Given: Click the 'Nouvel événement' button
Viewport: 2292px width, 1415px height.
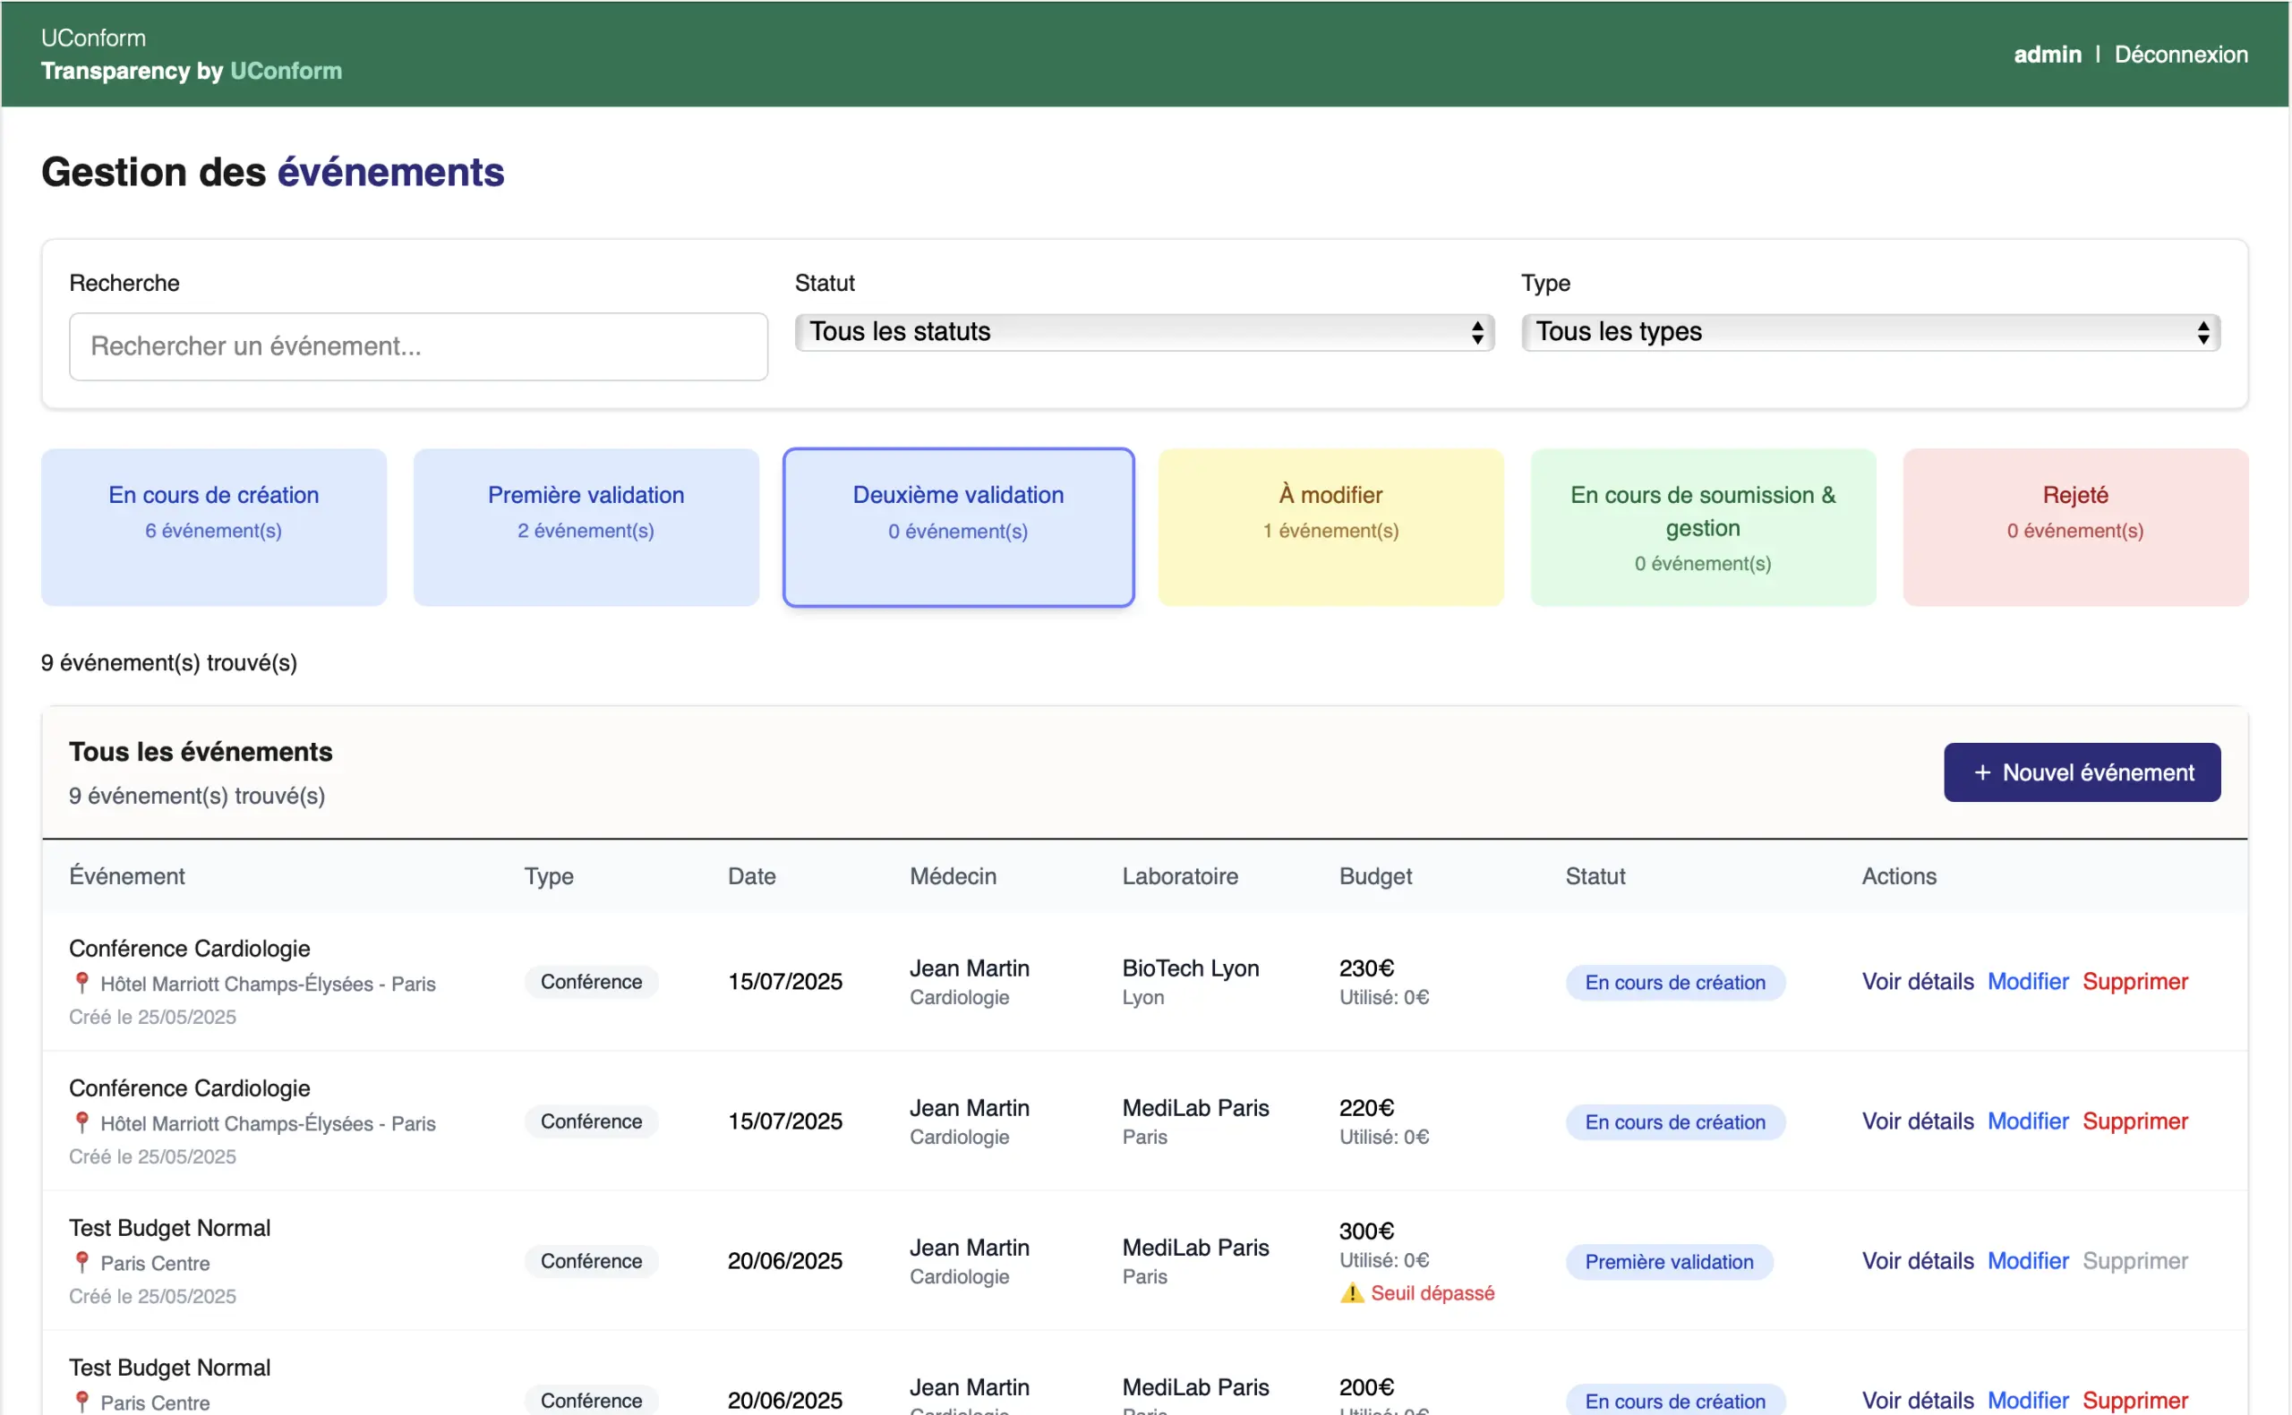Looking at the screenshot, I should tap(2082, 772).
